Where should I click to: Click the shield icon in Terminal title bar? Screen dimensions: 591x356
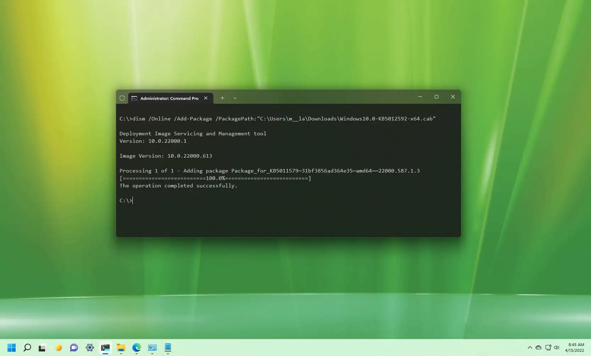point(122,98)
